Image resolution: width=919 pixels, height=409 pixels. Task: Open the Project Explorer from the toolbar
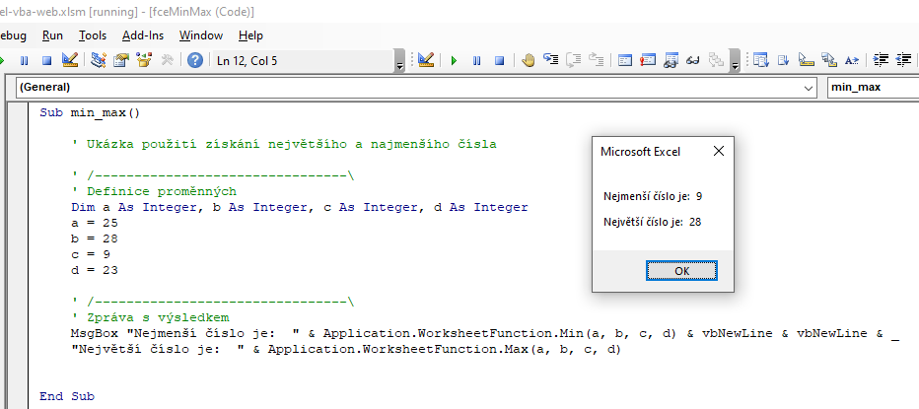coord(98,60)
